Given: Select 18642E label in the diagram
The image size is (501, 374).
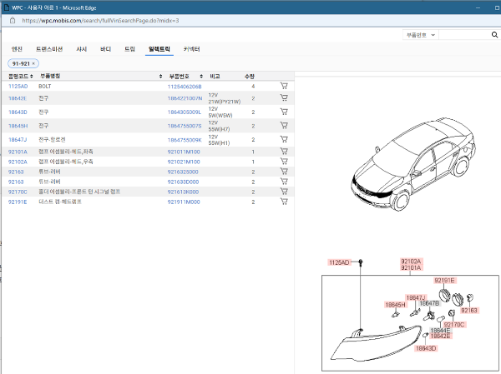Looking at the screenshot, I should pyautogui.click(x=441, y=337).
